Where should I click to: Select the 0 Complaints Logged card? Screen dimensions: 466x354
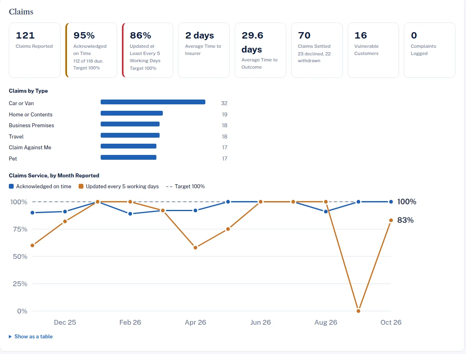430,50
